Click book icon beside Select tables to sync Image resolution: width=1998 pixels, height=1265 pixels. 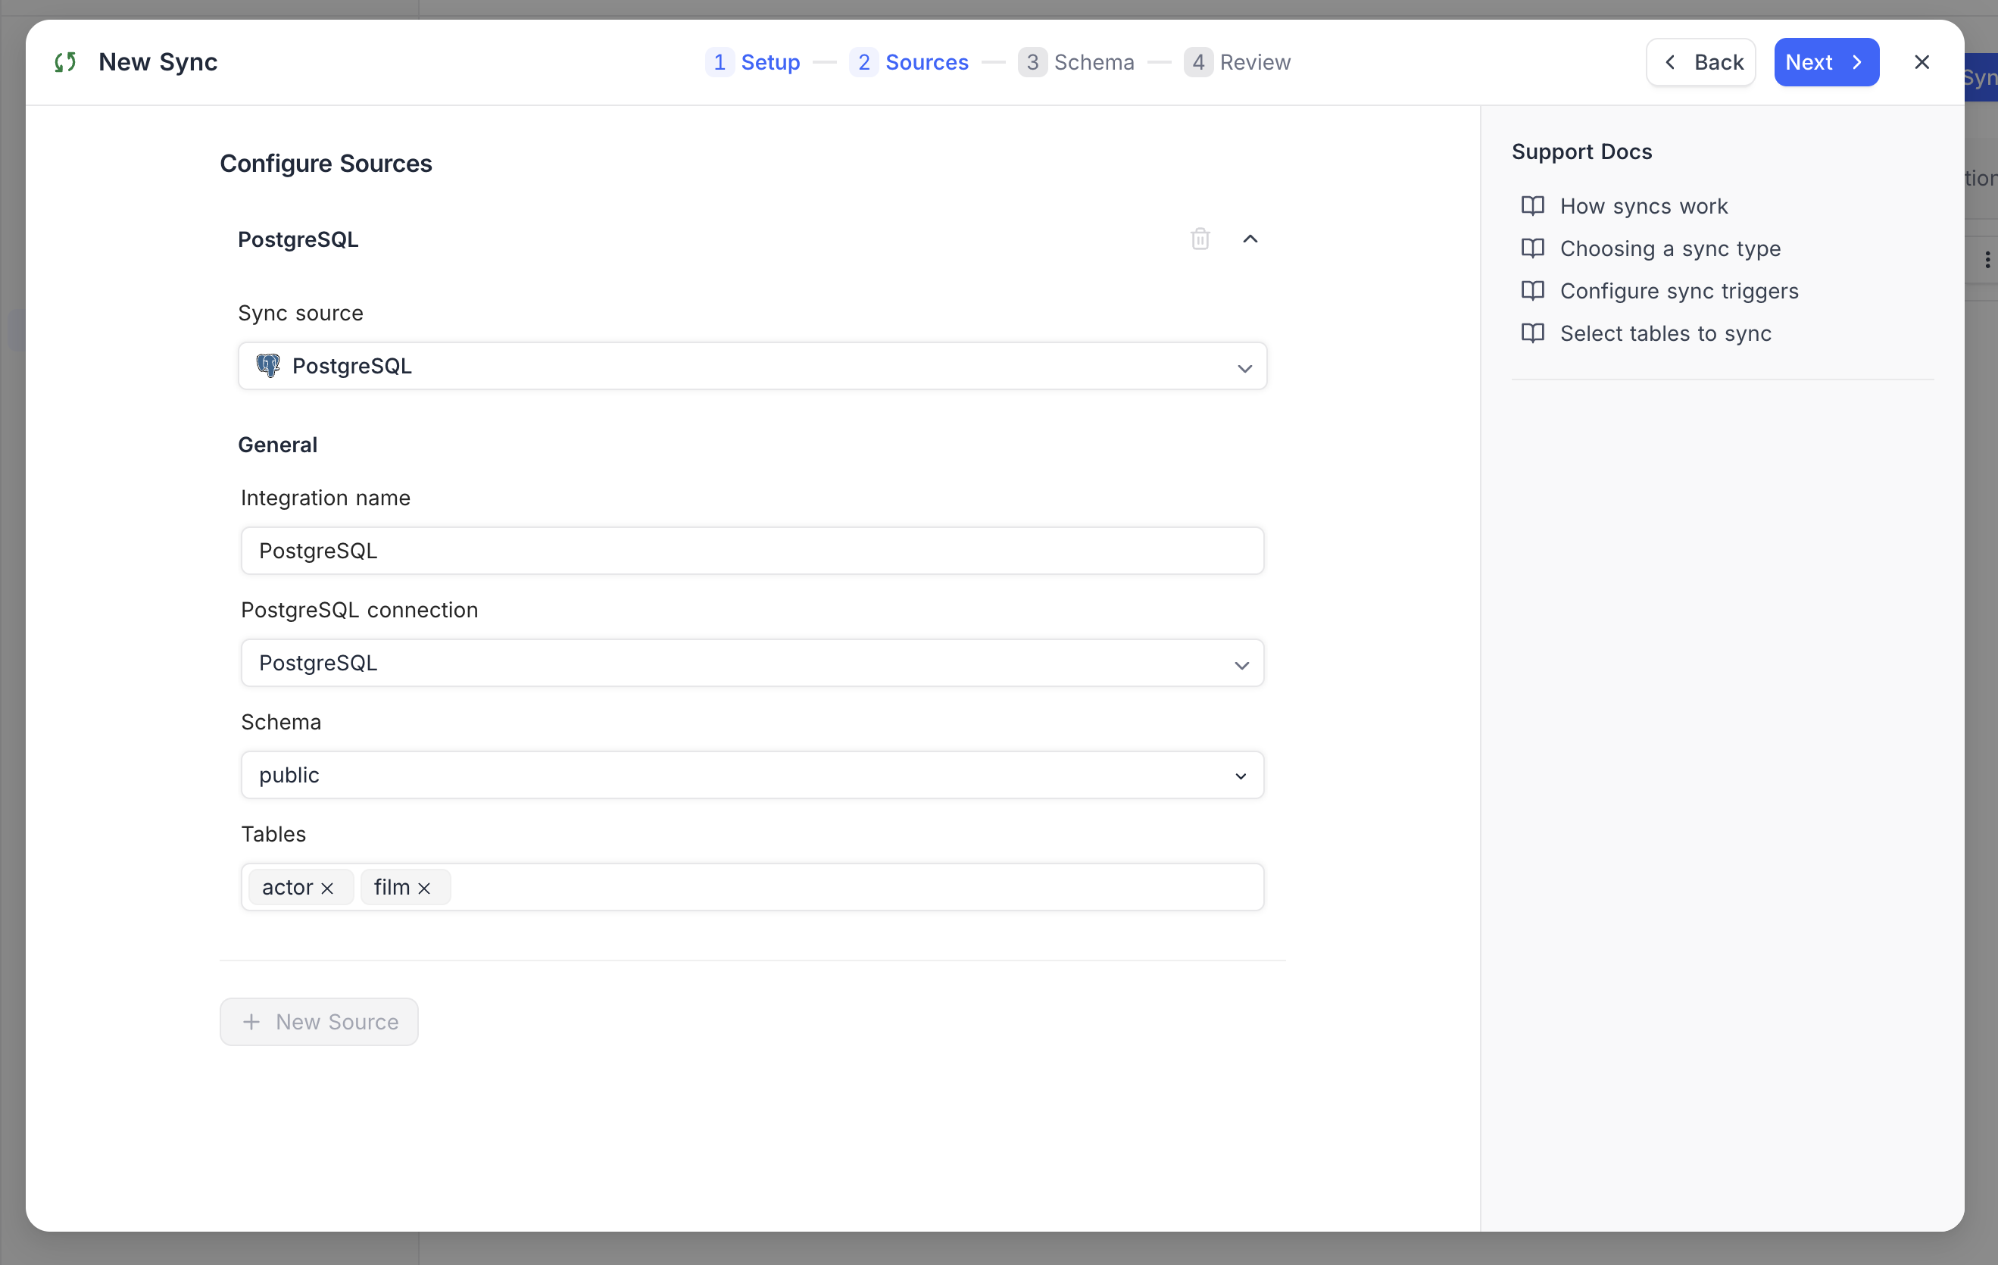[x=1532, y=333]
